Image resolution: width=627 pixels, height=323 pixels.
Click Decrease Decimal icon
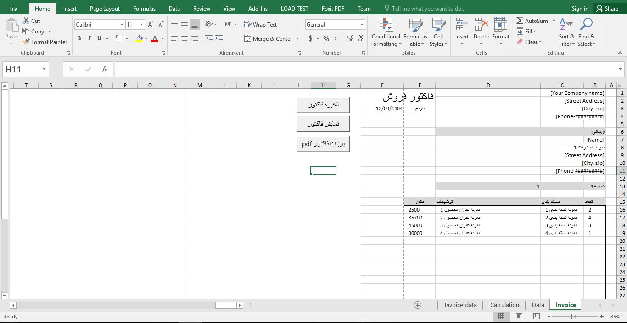[360, 38]
